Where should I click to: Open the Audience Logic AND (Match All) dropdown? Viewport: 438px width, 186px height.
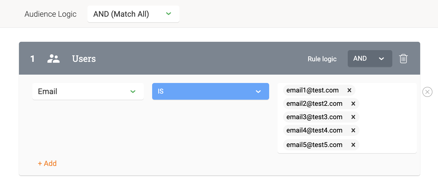133,14
